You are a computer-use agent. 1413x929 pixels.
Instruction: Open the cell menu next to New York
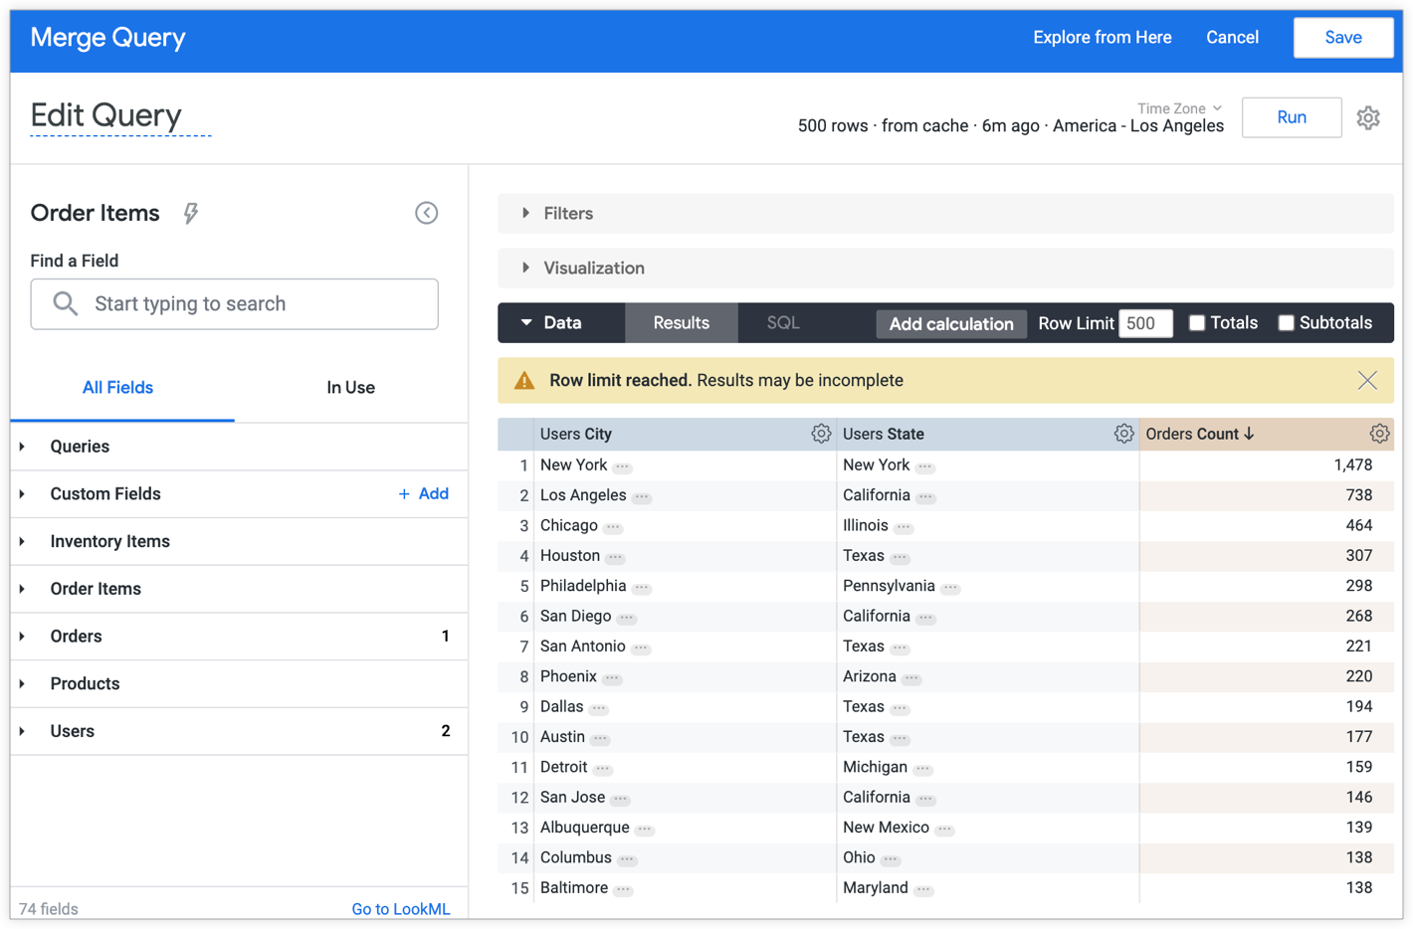pyautogui.click(x=621, y=465)
